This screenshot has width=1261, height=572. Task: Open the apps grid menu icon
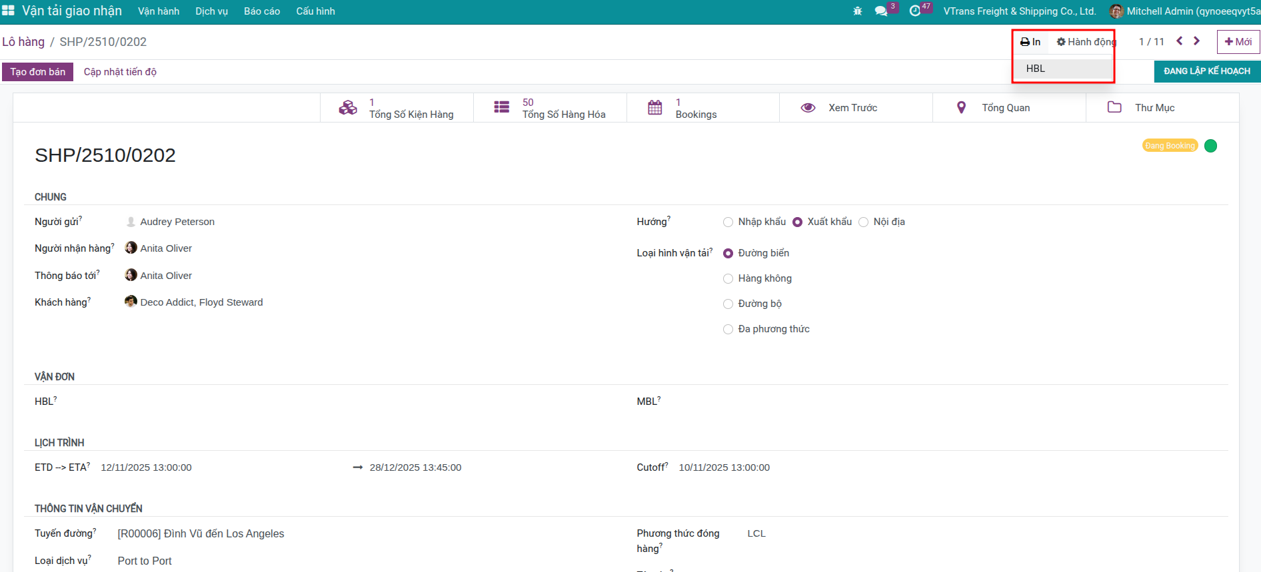(x=8, y=11)
